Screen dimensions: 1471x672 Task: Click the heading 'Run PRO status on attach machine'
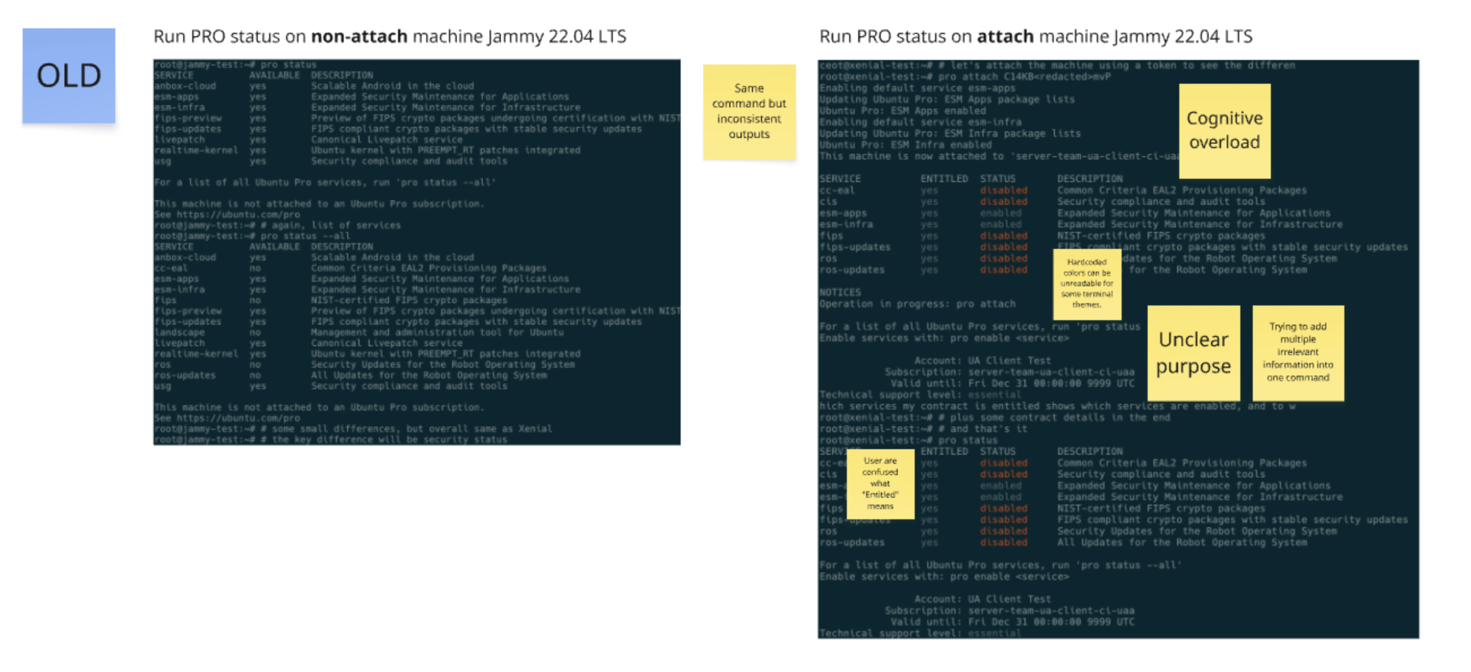point(1035,37)
